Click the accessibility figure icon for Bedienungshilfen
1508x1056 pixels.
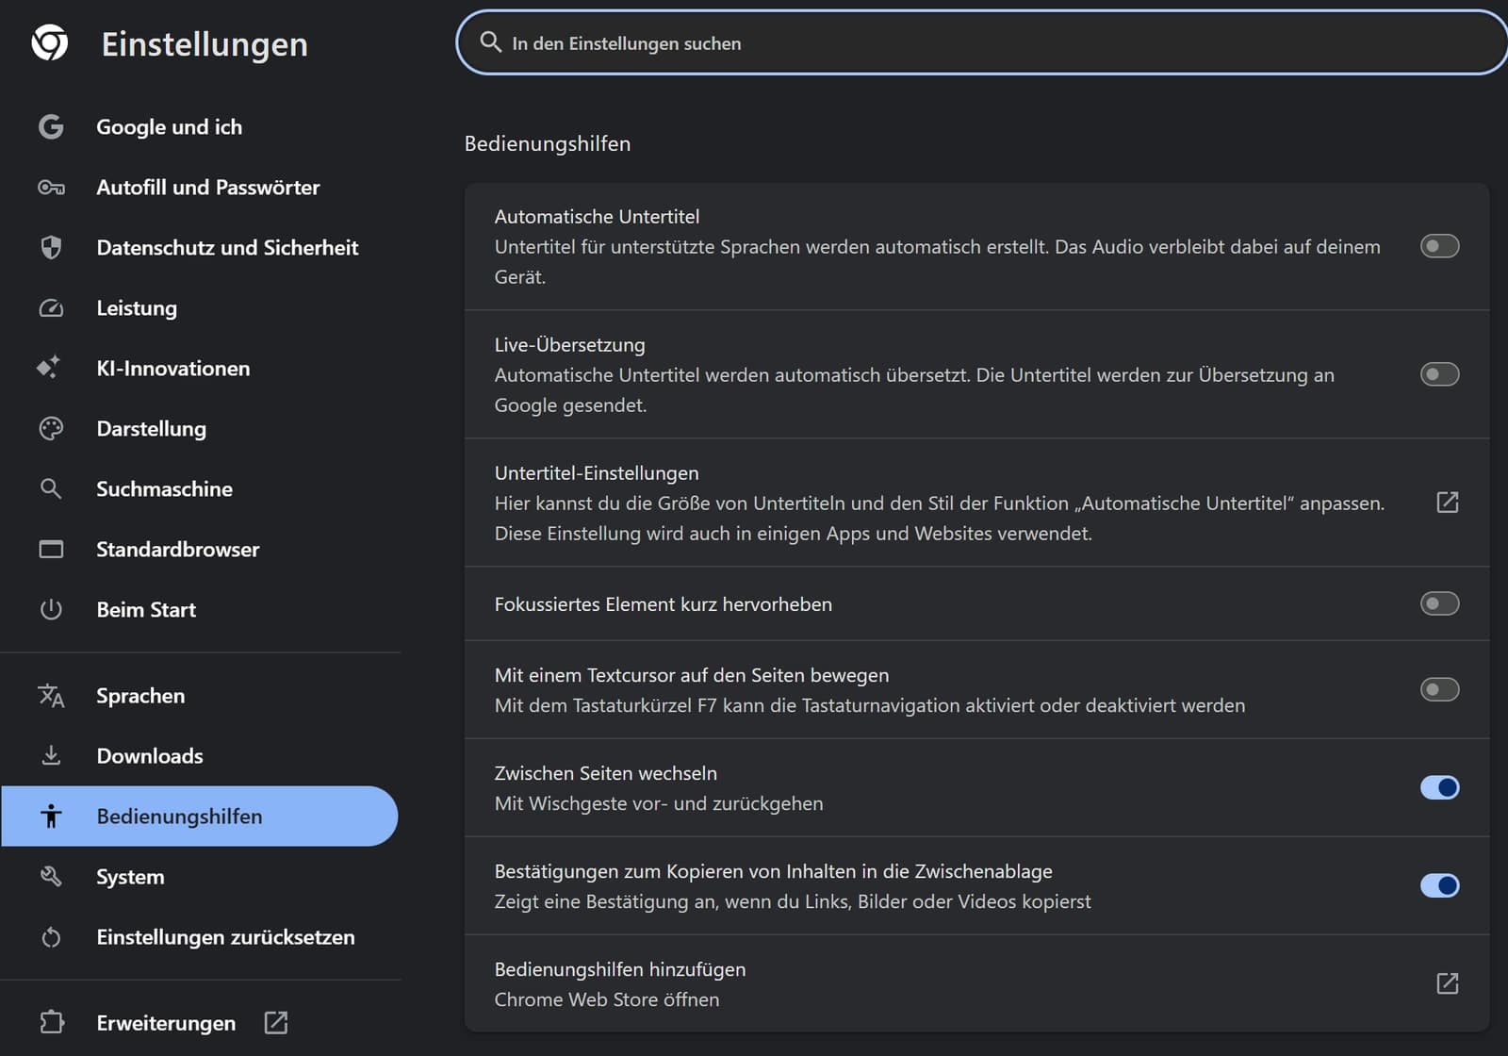(x=51, y=816)
